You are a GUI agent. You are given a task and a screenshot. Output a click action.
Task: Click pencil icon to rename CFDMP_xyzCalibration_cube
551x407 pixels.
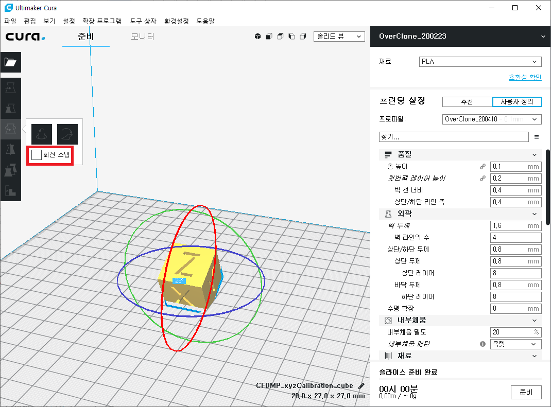361,385
